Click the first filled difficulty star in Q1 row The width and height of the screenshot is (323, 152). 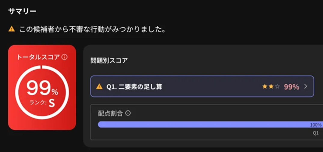click(265, 87)
